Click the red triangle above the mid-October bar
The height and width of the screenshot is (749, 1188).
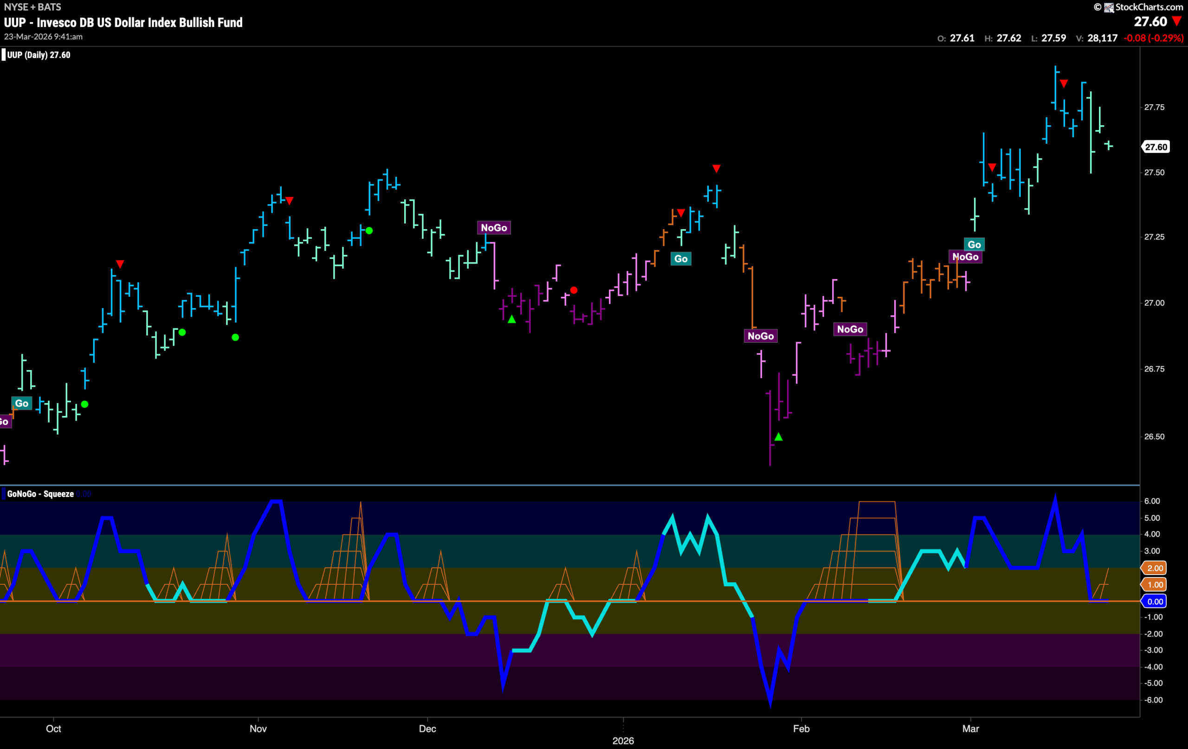tap(120, 264)
